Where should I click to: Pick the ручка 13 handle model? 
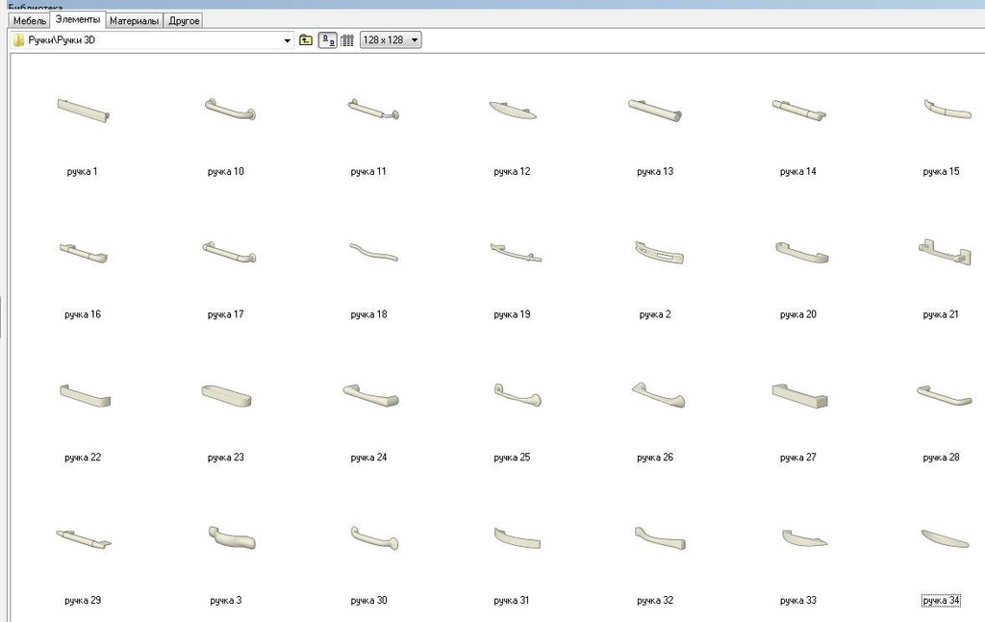tap(655, 110)
